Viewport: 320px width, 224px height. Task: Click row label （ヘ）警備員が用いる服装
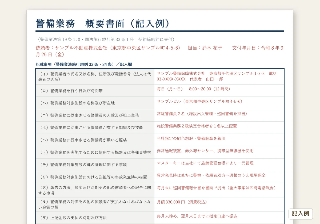[x=95, y=140]
